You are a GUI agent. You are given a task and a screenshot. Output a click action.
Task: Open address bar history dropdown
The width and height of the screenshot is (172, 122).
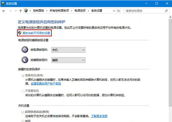tap(114, 11)
